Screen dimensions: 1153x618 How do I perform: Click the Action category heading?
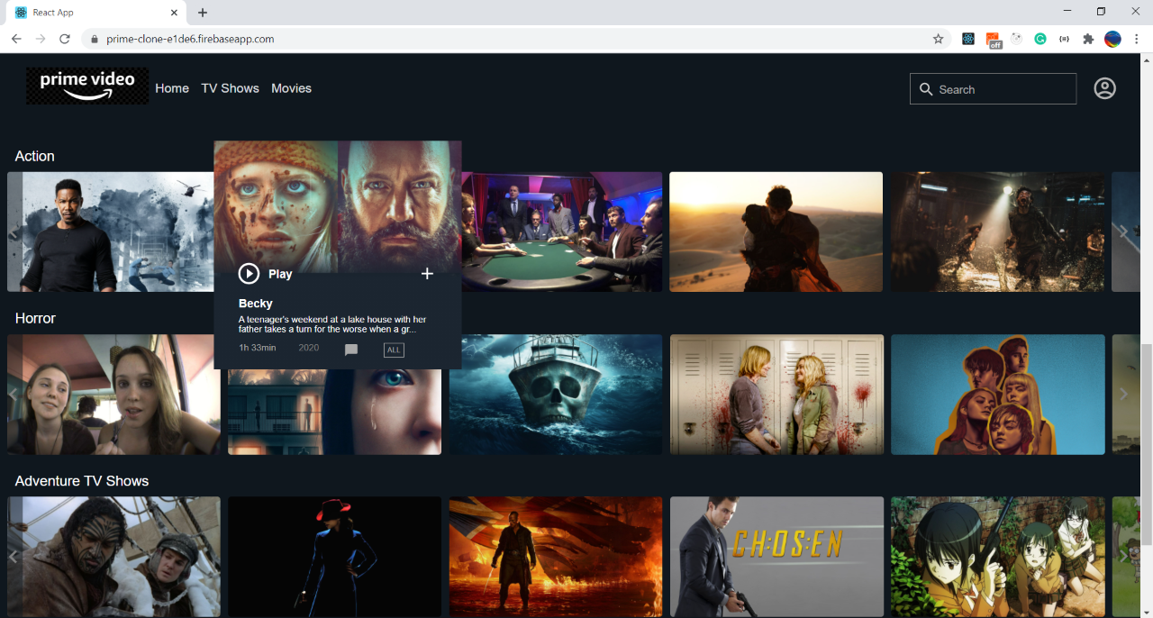35,156
